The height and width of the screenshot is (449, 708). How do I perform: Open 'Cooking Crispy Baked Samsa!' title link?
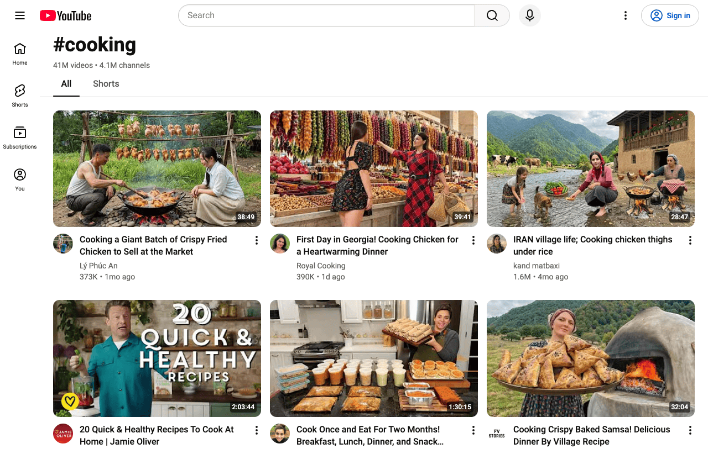[x=592, y=435]
